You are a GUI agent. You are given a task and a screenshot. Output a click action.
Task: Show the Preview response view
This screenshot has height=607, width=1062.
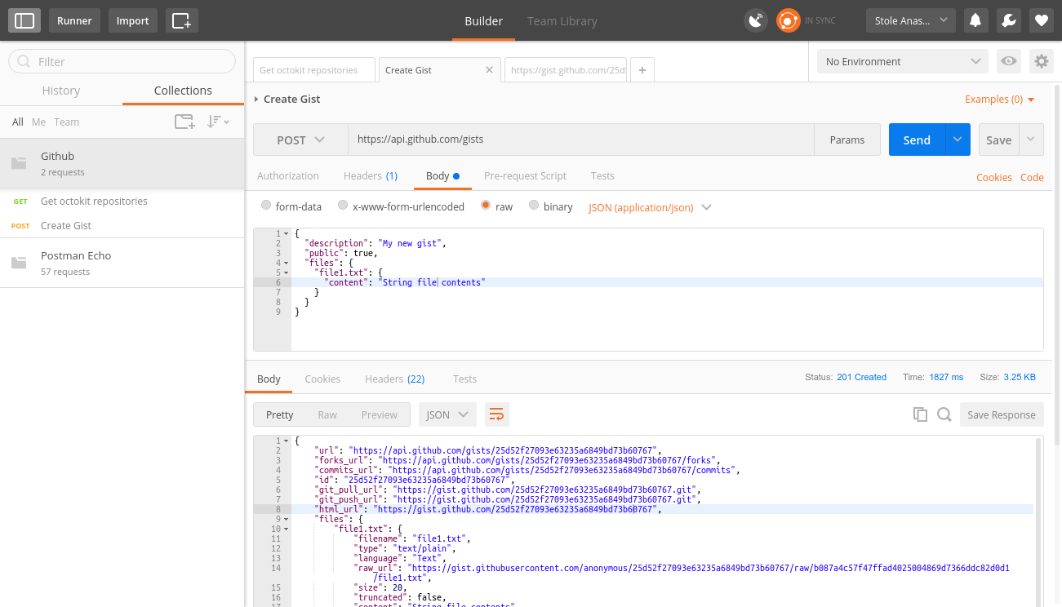coord(380,414)
